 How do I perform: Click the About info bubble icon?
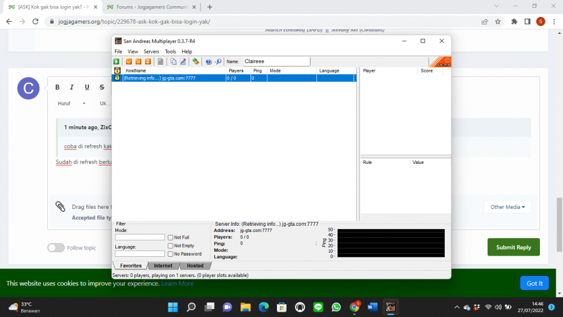pyautogui.click(x=218, y=62)
